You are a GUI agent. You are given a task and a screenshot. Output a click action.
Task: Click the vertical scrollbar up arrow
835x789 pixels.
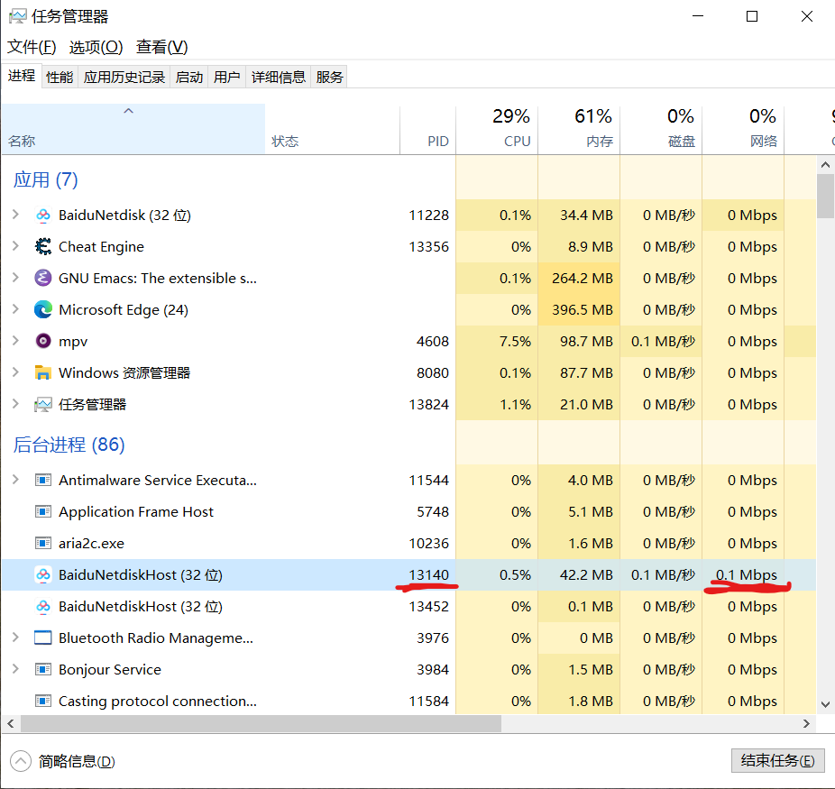(x=825, y=164)
